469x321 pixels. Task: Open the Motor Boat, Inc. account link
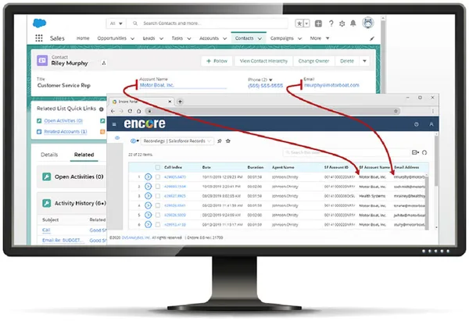(157, 85)
